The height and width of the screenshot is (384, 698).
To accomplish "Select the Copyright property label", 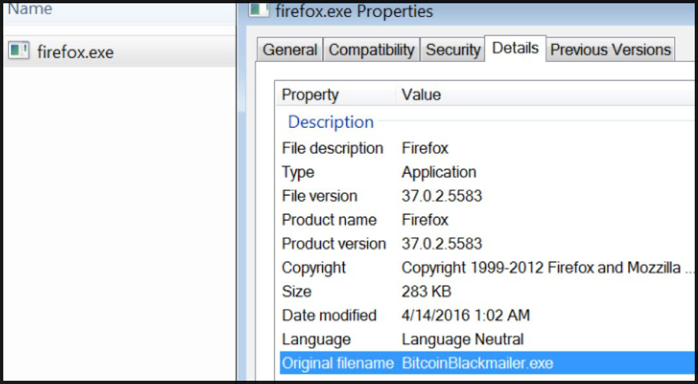I will click(314, 268).
